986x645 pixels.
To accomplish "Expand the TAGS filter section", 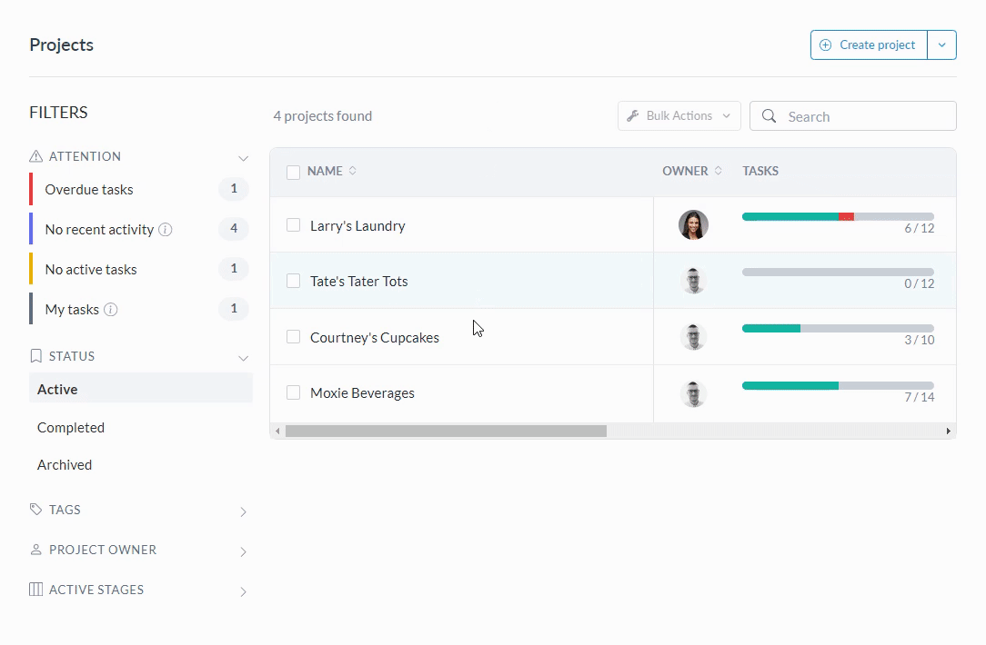I will 243,511.
